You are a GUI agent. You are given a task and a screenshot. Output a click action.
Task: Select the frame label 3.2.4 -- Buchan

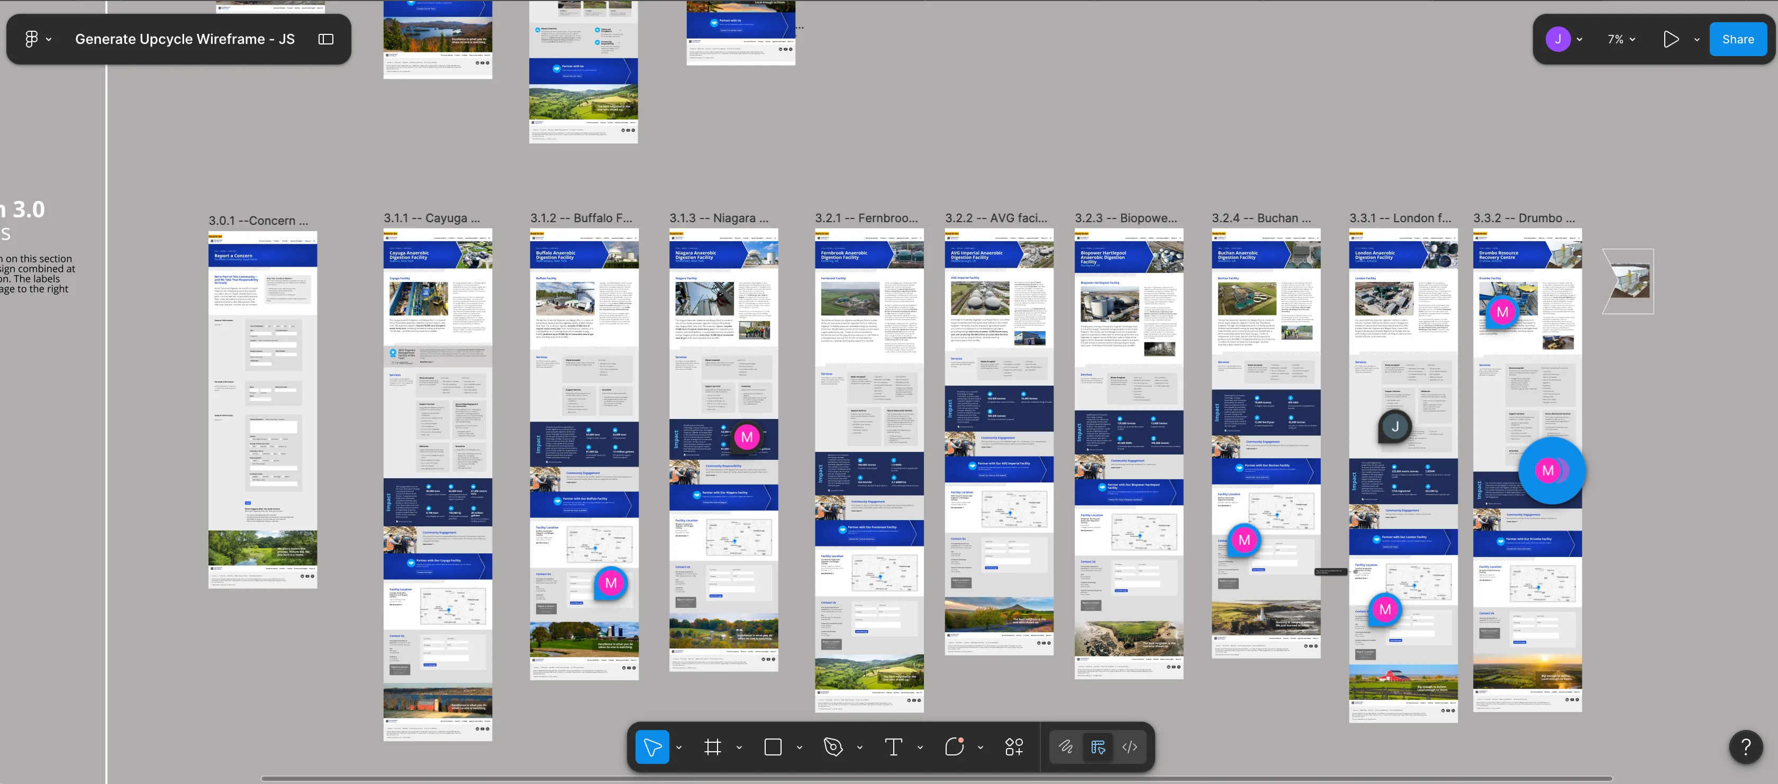pos(1262,218)
